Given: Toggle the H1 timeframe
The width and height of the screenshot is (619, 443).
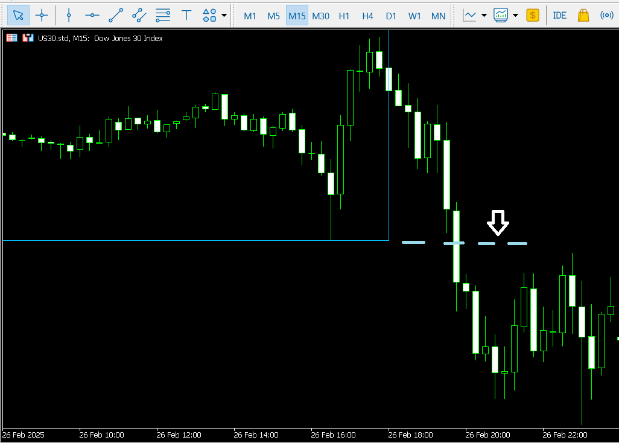Looking at the screenshot, I should click(344, 16).
